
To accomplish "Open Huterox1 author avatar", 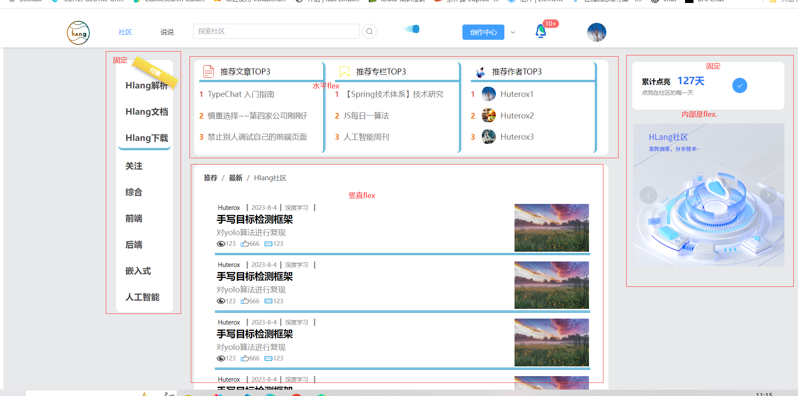I will (x=489, y=94).
